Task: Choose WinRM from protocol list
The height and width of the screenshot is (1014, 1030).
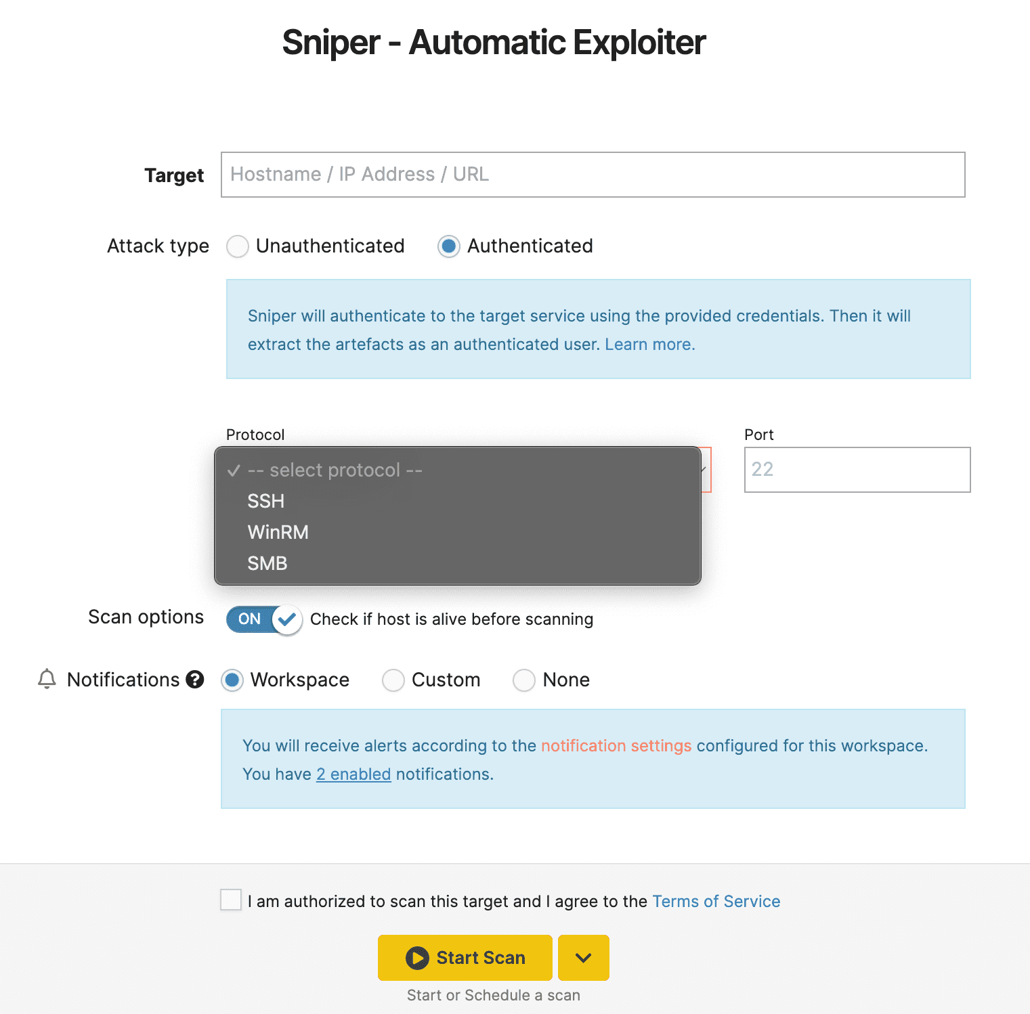Action: pyautogui.click(x=457, y=532)
